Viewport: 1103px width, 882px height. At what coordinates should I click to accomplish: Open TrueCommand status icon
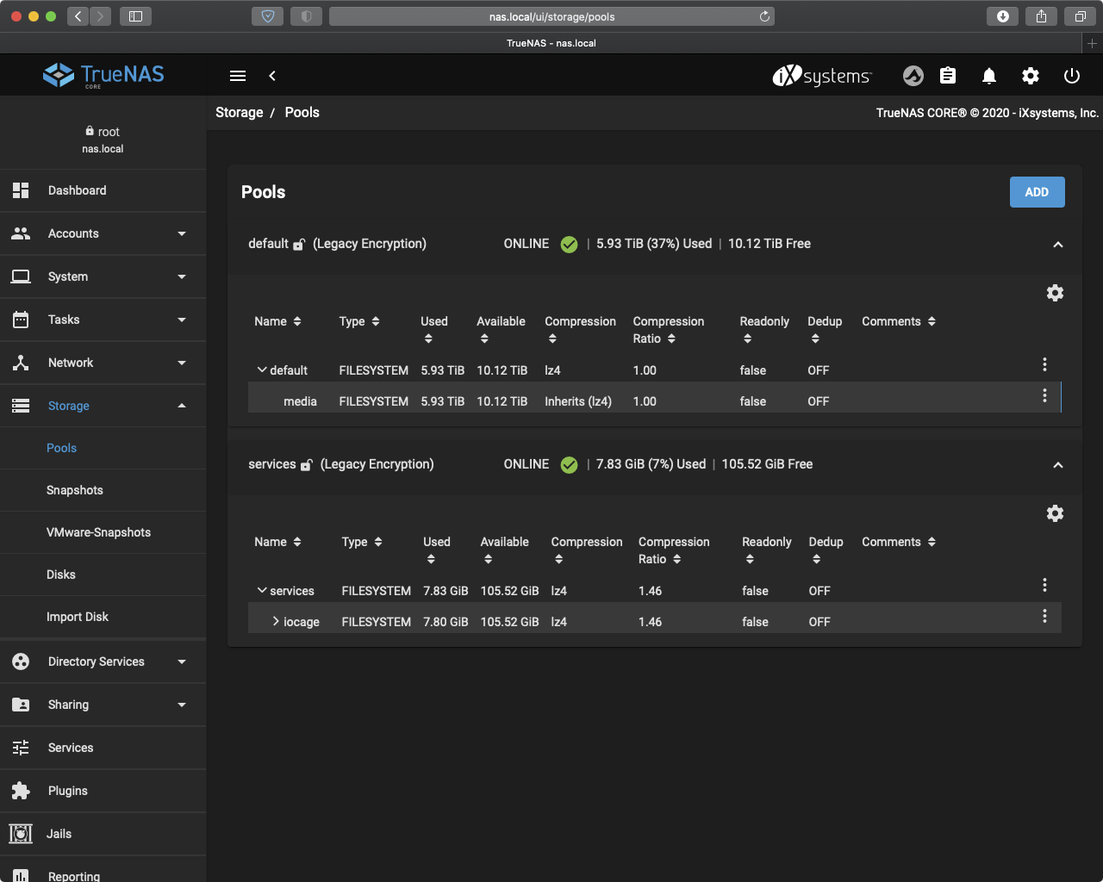pyautogui.click(x=913, y=76)
